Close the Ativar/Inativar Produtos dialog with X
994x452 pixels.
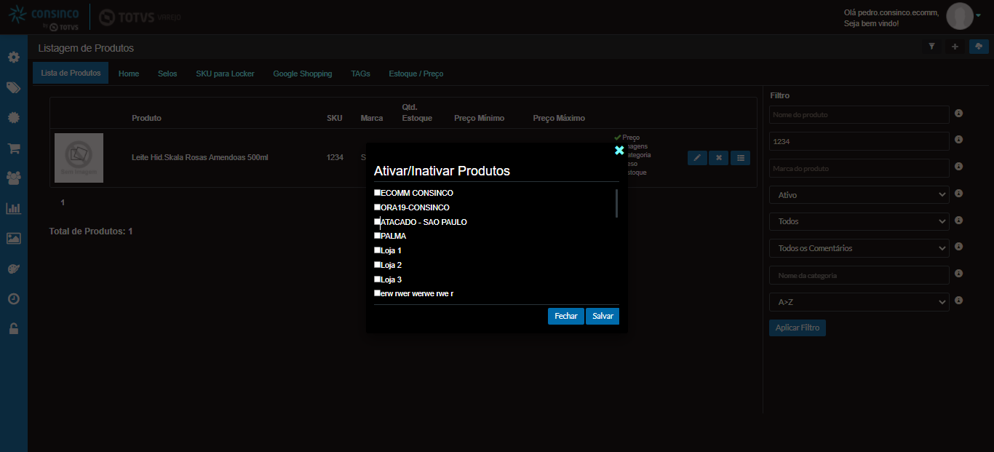pyautogui.click(x=619, y=150)
